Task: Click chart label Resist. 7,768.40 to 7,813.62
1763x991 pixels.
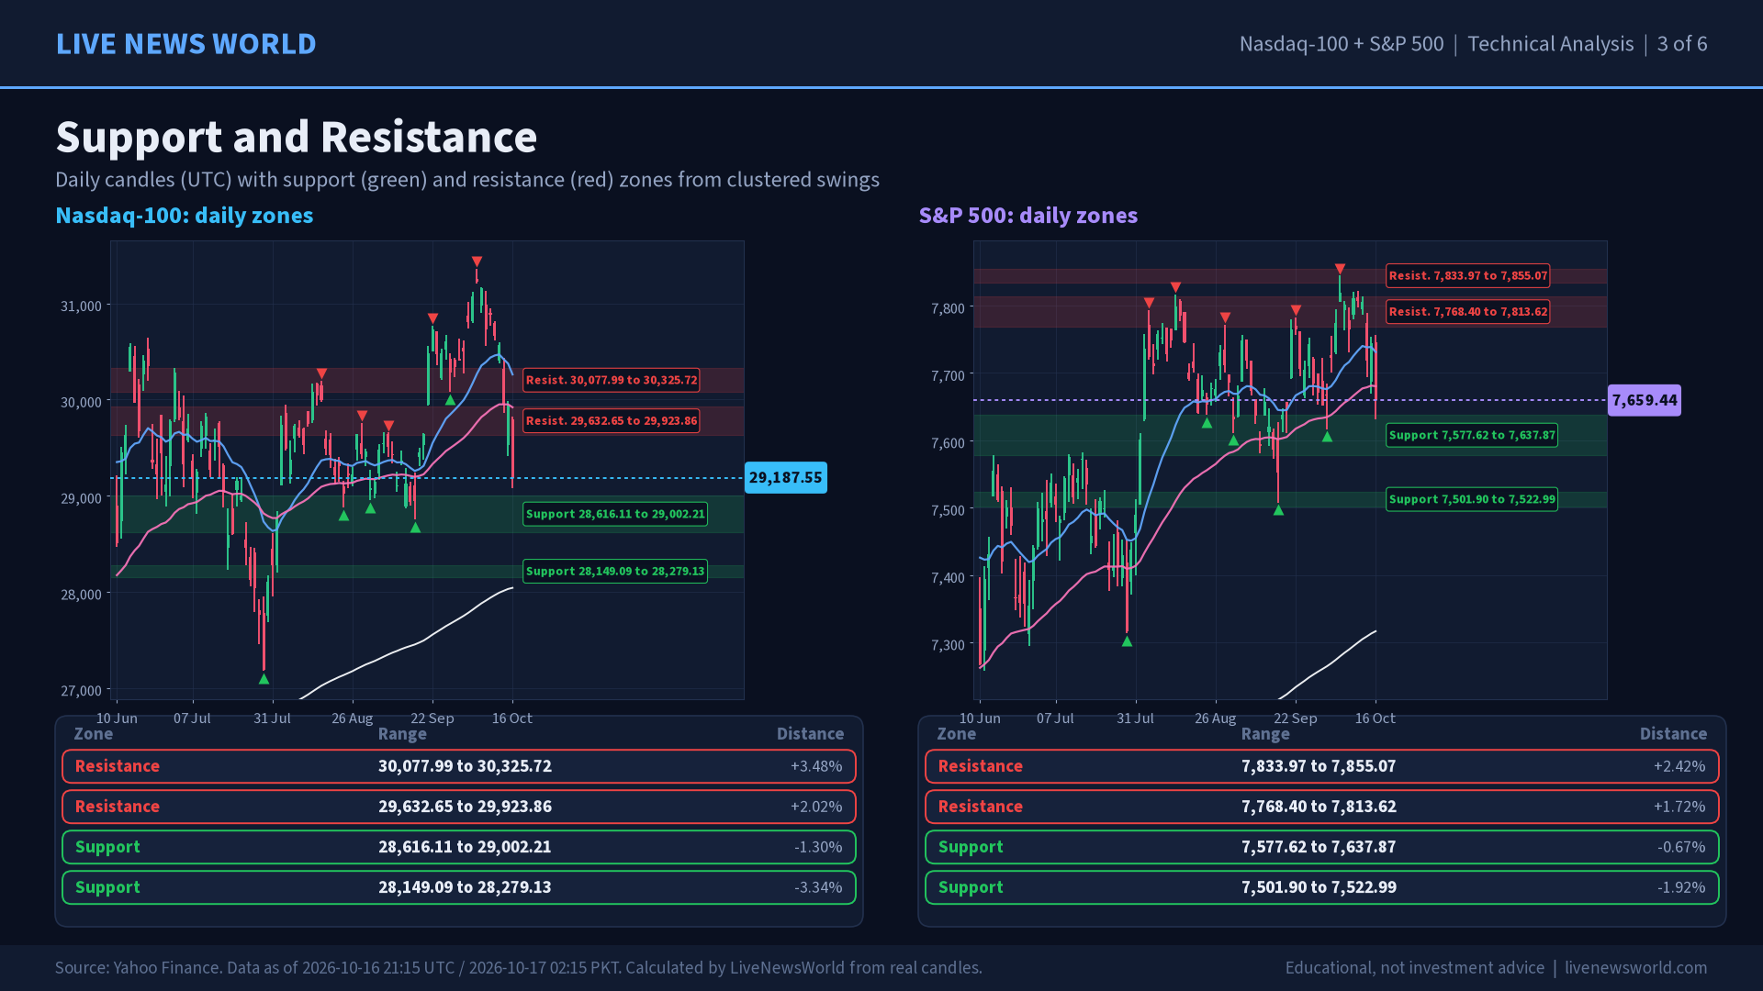Action: (x=1468, y=312)
